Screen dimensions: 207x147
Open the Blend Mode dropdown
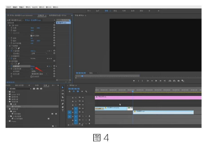coord(39,54)
